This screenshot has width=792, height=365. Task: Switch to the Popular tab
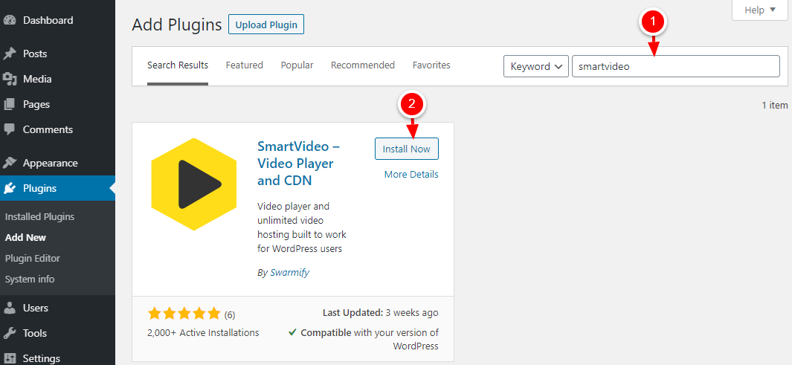point(297,65)
